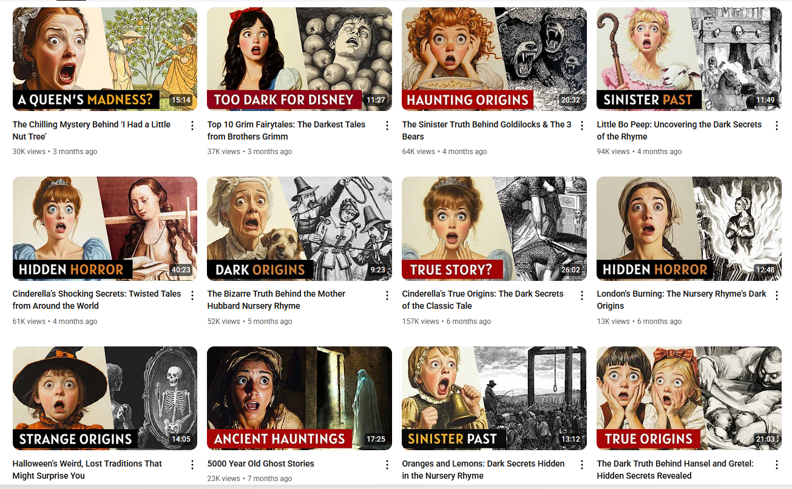Play the 'True Story?' Cinderella thumbnail

click(494, 229)
